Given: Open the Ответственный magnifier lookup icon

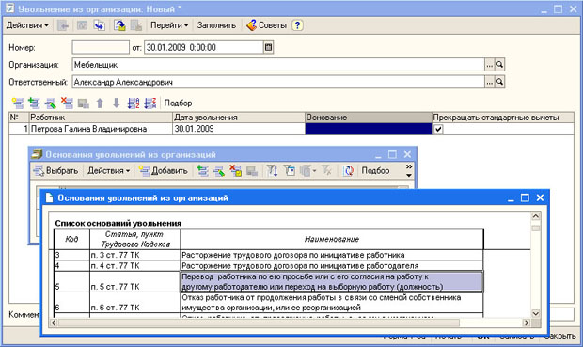Looking at the screenshot, I should 499,82.
